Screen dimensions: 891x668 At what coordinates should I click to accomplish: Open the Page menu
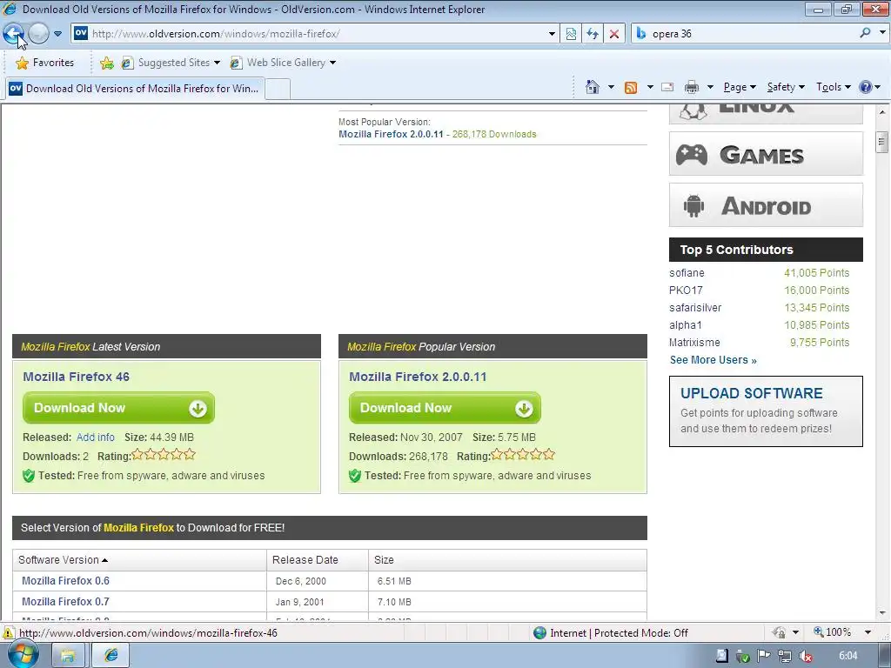[740, 87]
